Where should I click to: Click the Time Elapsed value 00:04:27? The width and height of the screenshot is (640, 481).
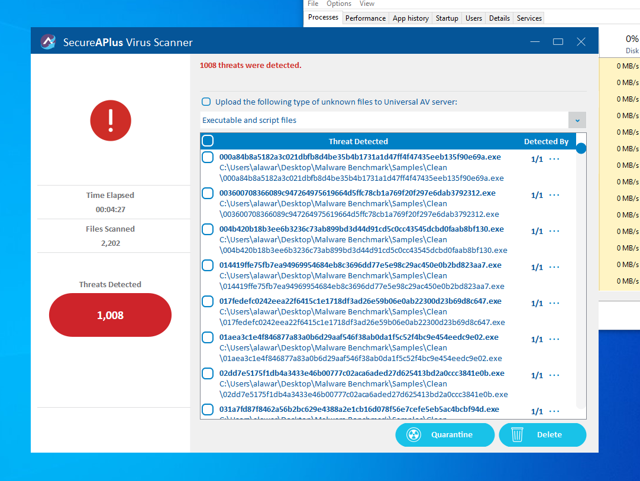tap(111, 210)
